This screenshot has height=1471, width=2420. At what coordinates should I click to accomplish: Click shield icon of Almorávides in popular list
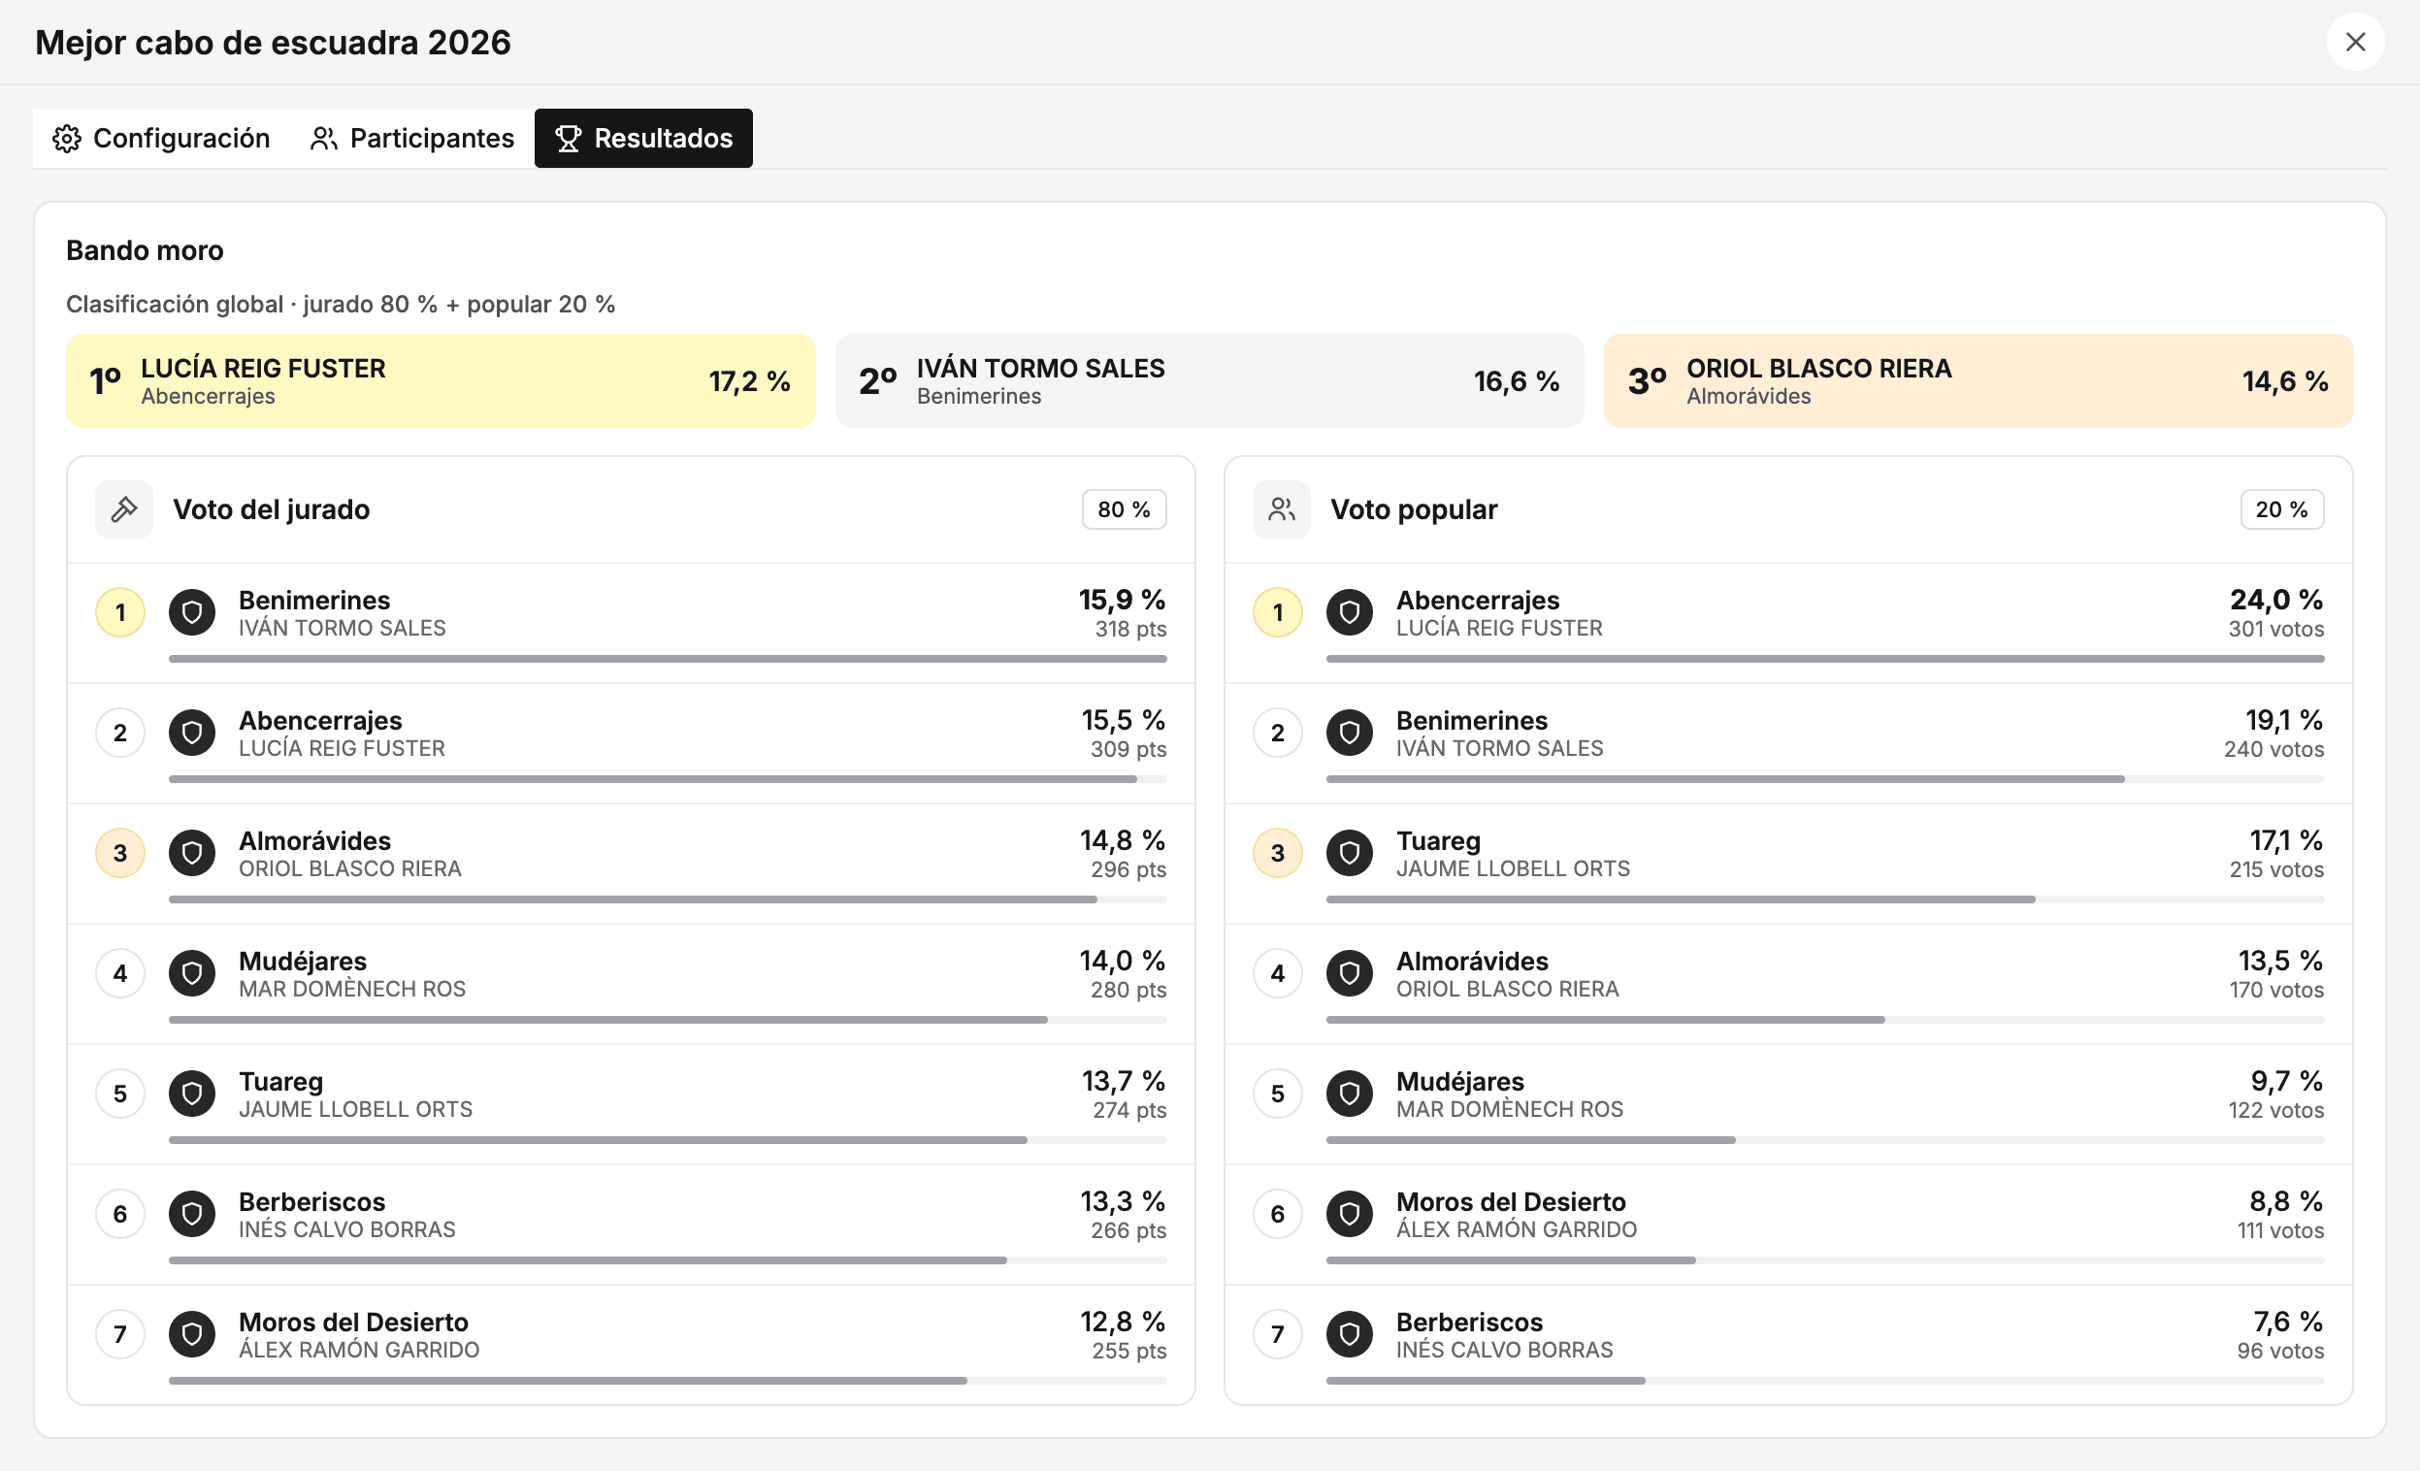(1350, 973)
